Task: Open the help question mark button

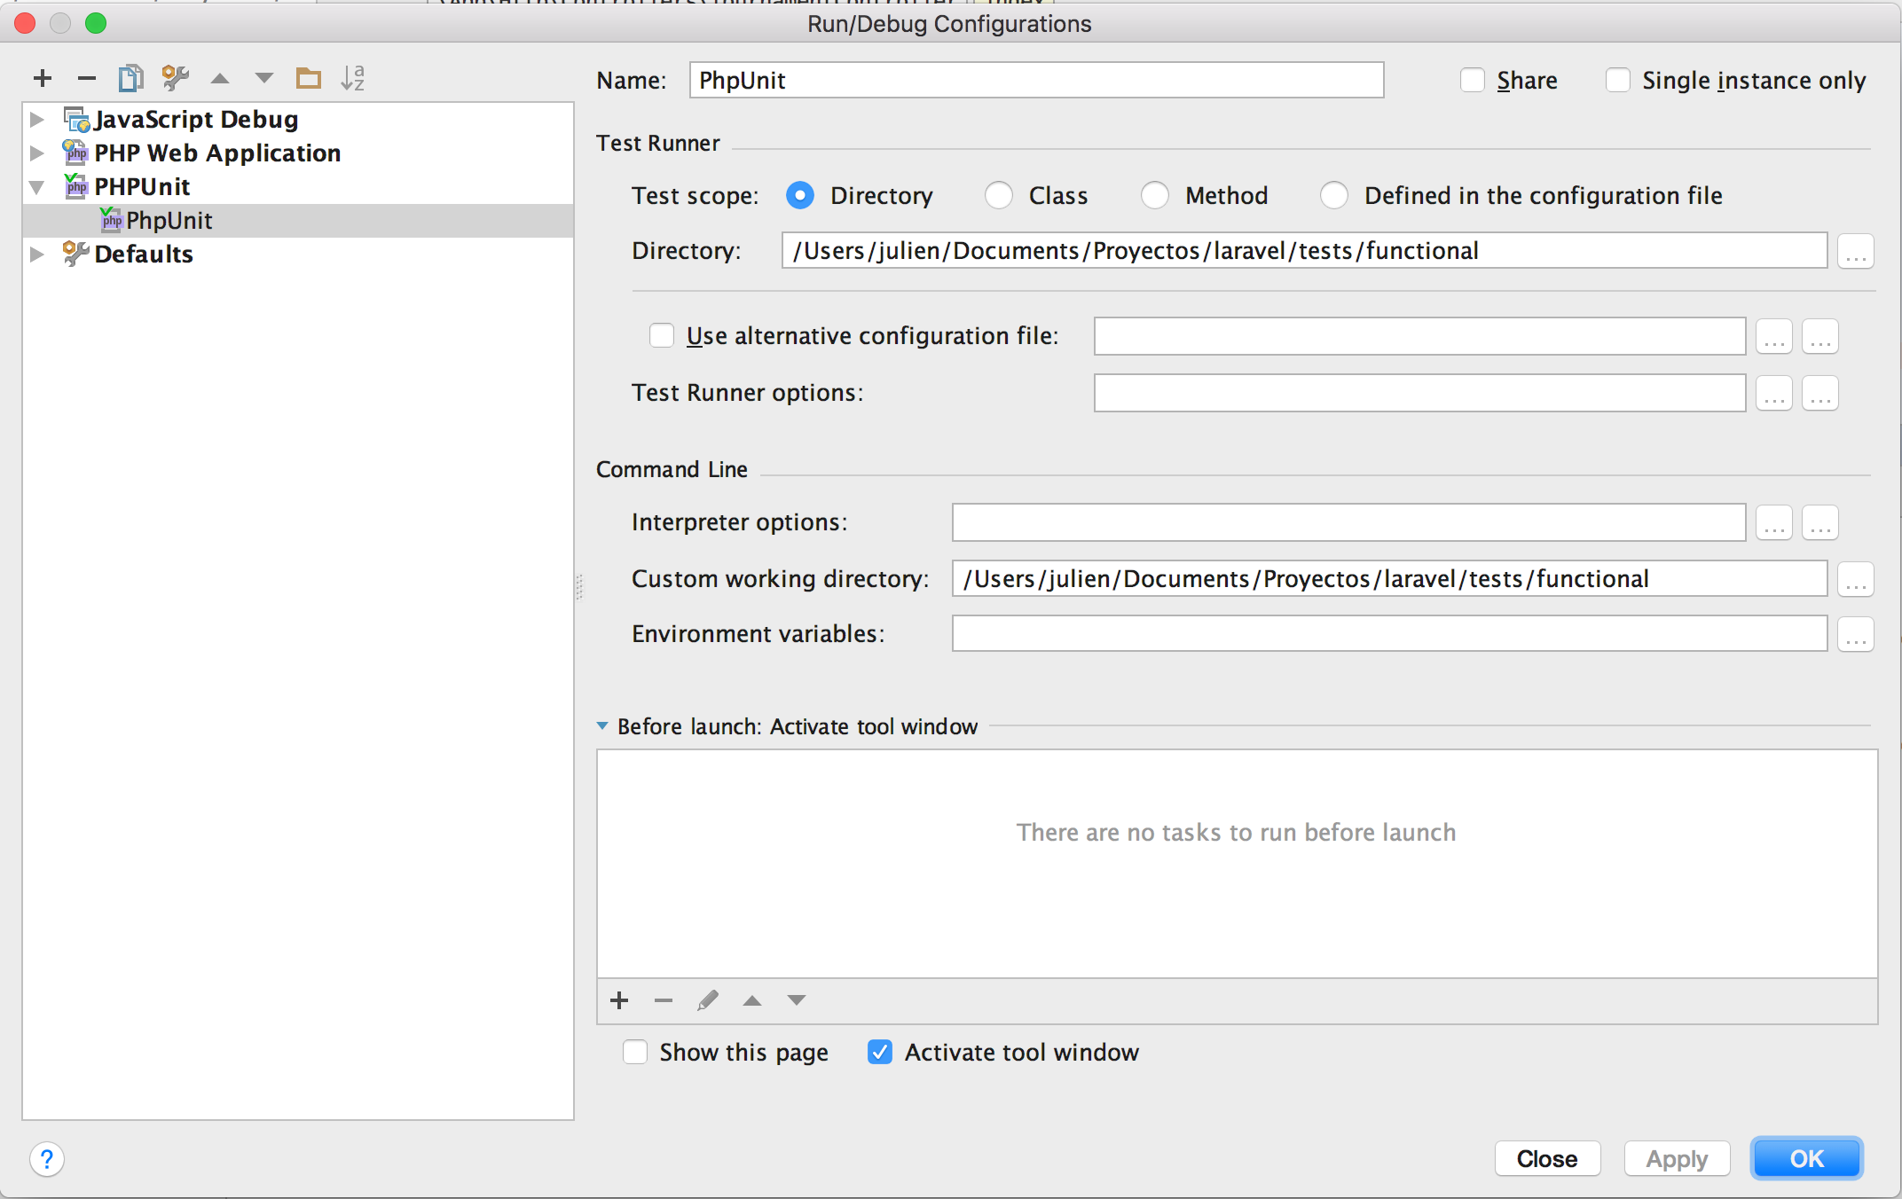Action: 47,1159
